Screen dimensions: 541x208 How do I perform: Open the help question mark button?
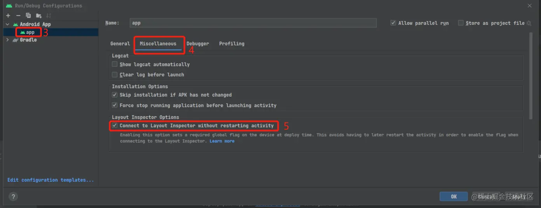[13, 197]
